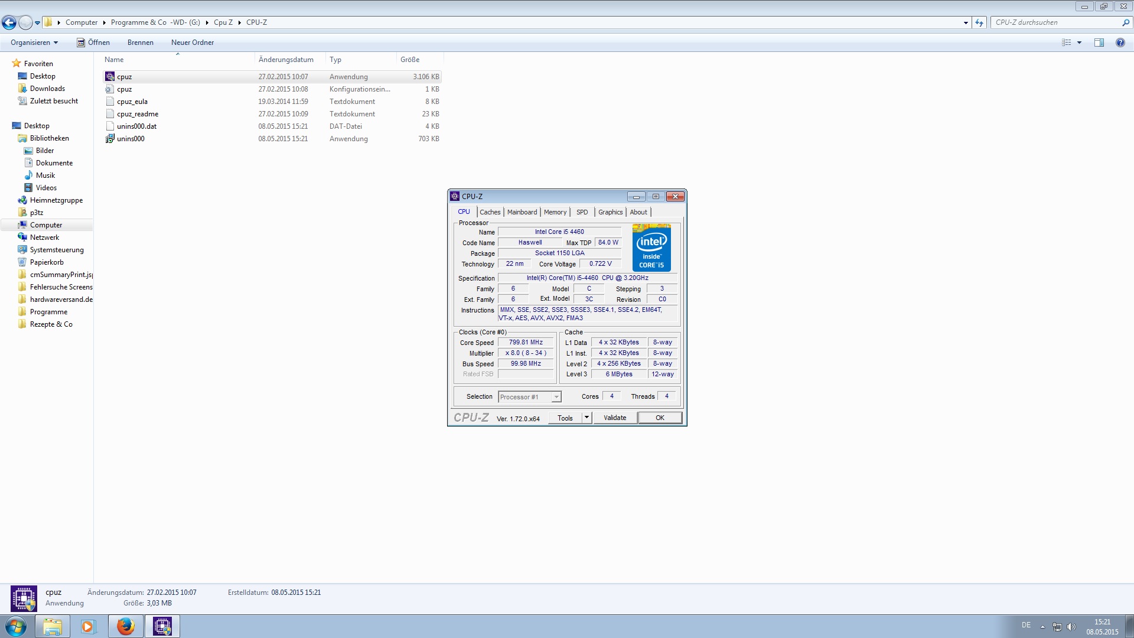Click the refresh icon beside the address bar
Image resolution: width=1134 pixels, height=638 pixels.
pos(979,22)
